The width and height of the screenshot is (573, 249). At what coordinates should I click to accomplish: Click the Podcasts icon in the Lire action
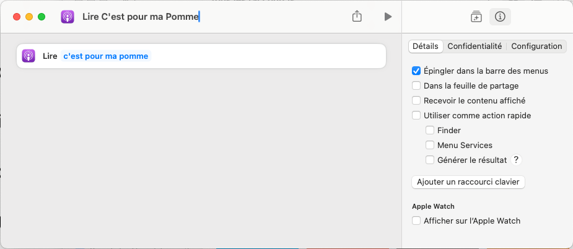[28, 56]
